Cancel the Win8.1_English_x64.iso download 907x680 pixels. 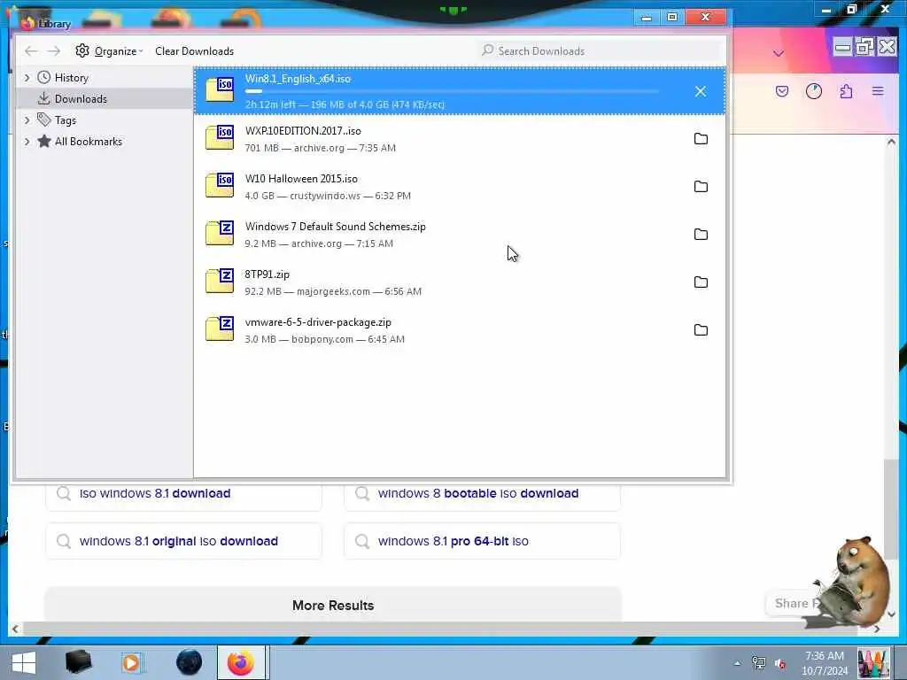[x=700, y=91]
